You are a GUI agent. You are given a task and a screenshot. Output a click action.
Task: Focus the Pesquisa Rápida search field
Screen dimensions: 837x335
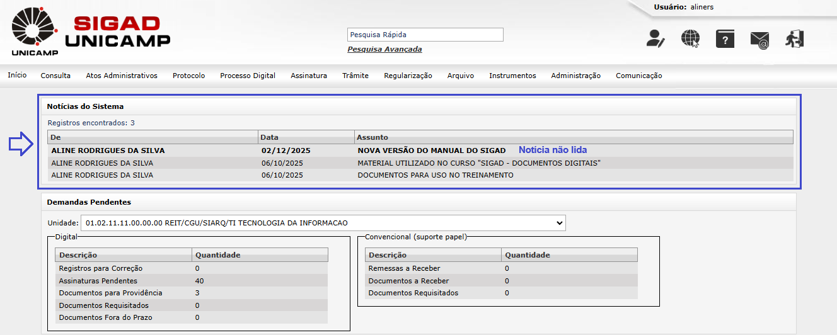pos(425,35)
